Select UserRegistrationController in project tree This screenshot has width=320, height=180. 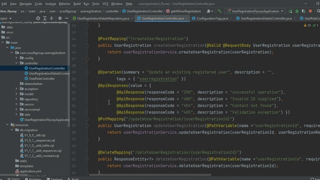click(46, 68)
